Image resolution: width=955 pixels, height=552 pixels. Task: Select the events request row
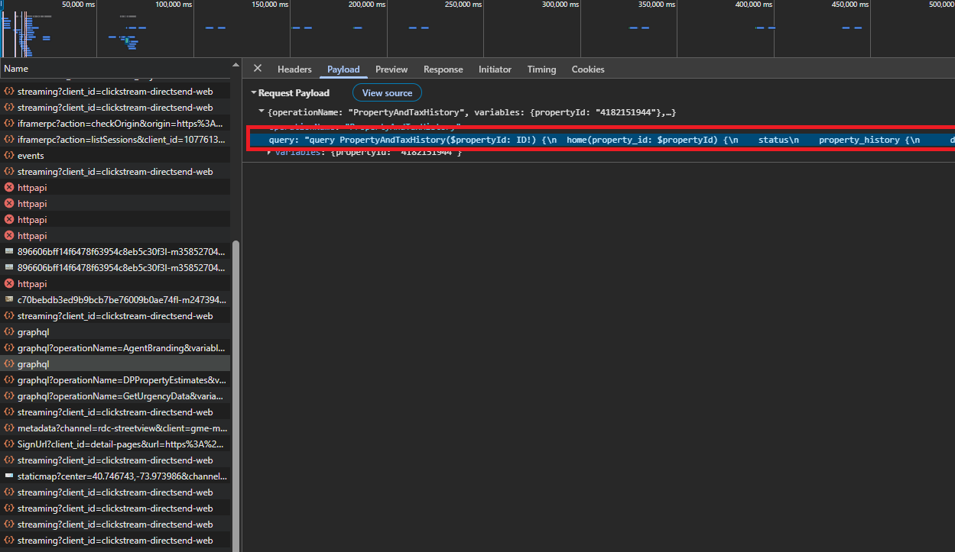click(x=115, y=156)
